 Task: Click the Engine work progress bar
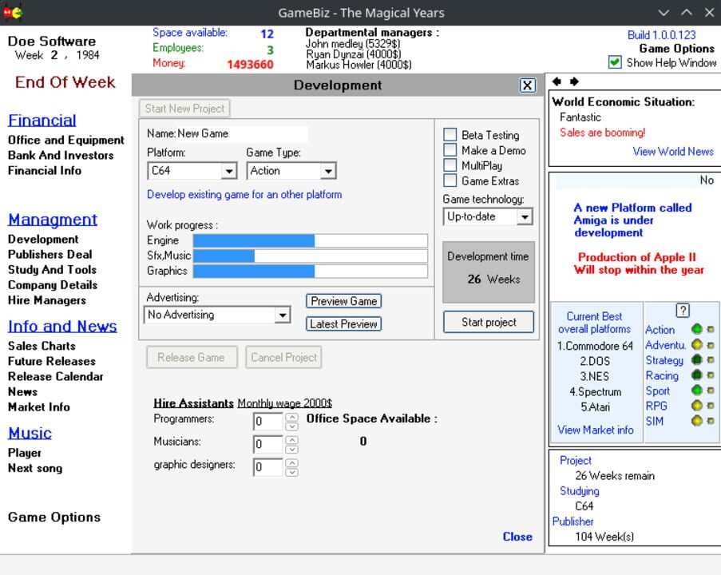click(310, 240)
